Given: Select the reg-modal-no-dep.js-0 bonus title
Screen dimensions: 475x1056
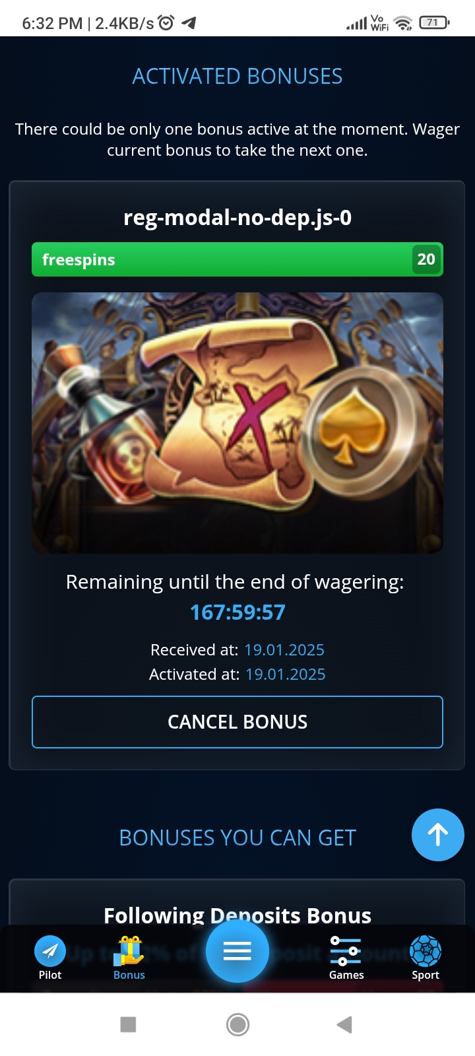Looking at the screenshot, I should pyautogui.click(x=237, y=217).
